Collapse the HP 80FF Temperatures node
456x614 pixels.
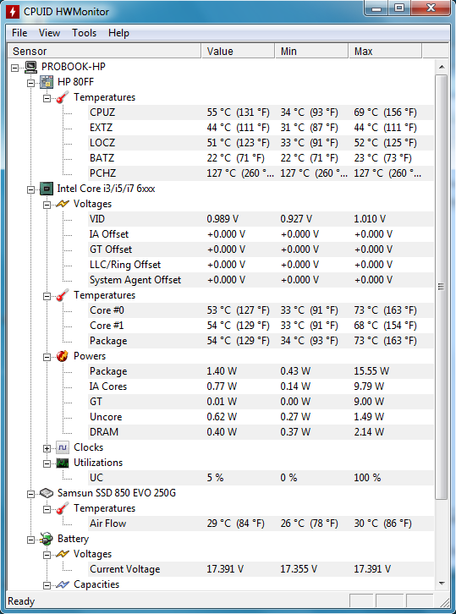pos(47,98)
